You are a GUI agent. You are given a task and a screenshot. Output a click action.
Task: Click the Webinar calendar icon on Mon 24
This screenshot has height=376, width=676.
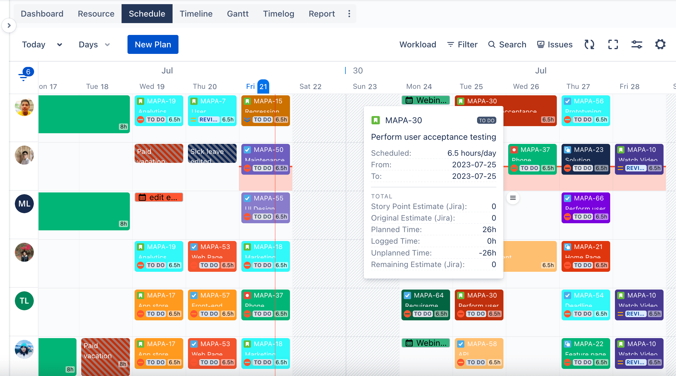coord(409,100)
